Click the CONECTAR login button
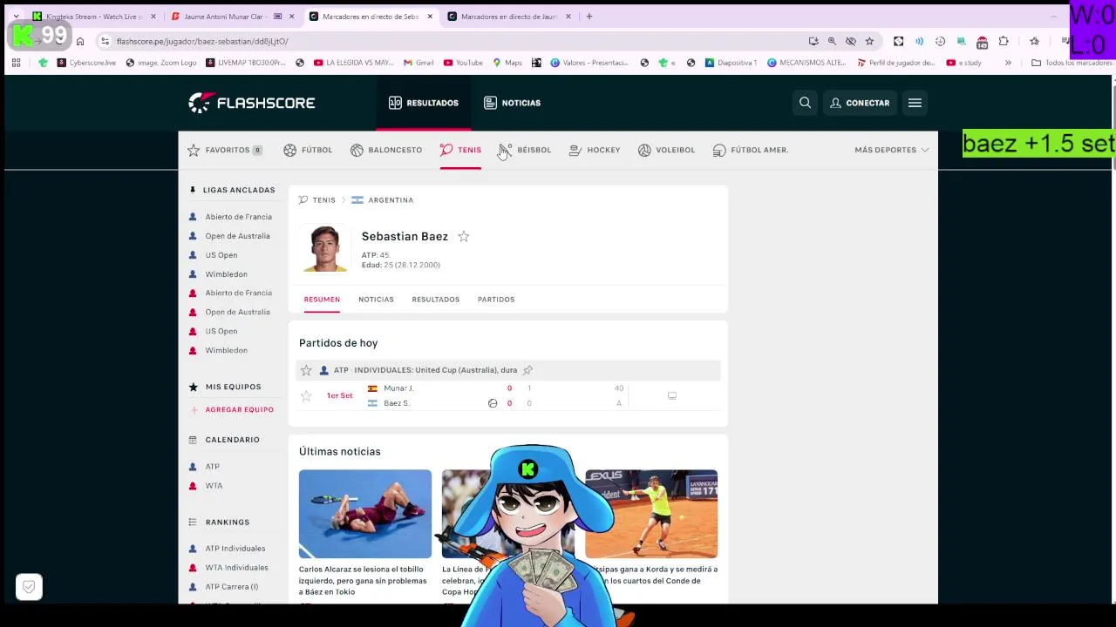The height and width of the screenshot is (627, 1116). point(860,103)
